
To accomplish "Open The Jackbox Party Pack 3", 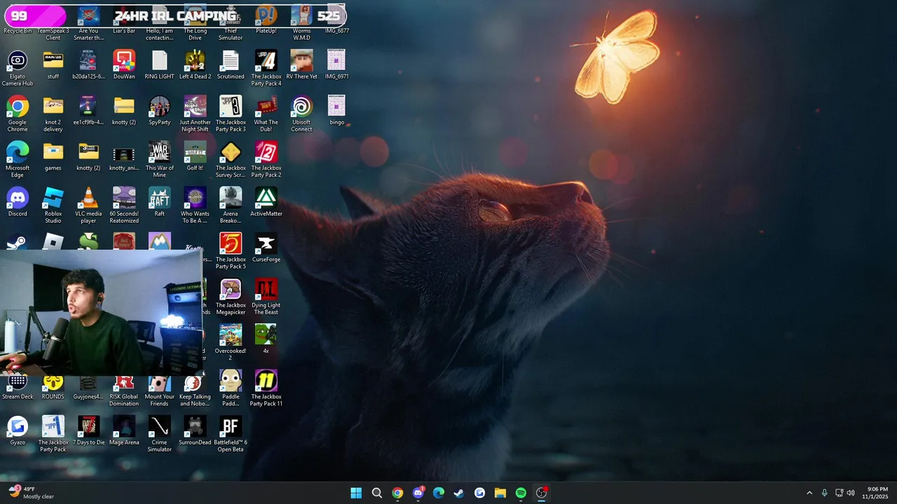I will (x=231, y=114).
